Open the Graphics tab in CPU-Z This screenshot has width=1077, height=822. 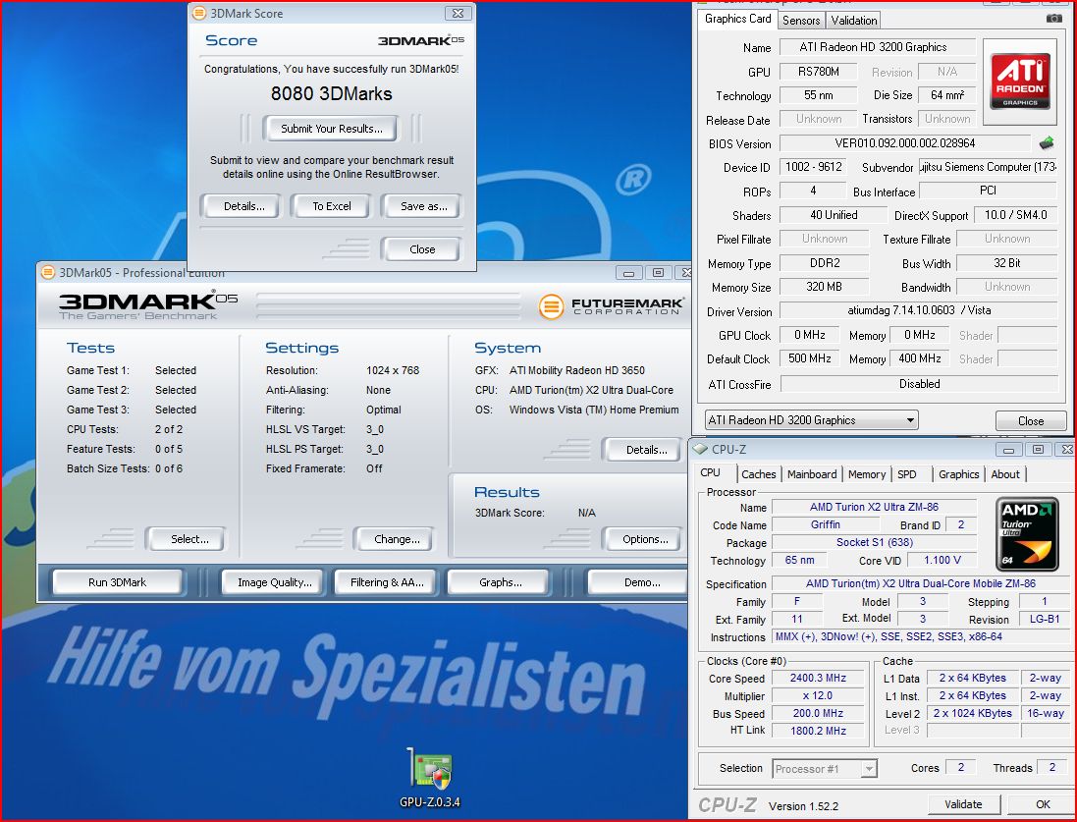click(958, 474)
